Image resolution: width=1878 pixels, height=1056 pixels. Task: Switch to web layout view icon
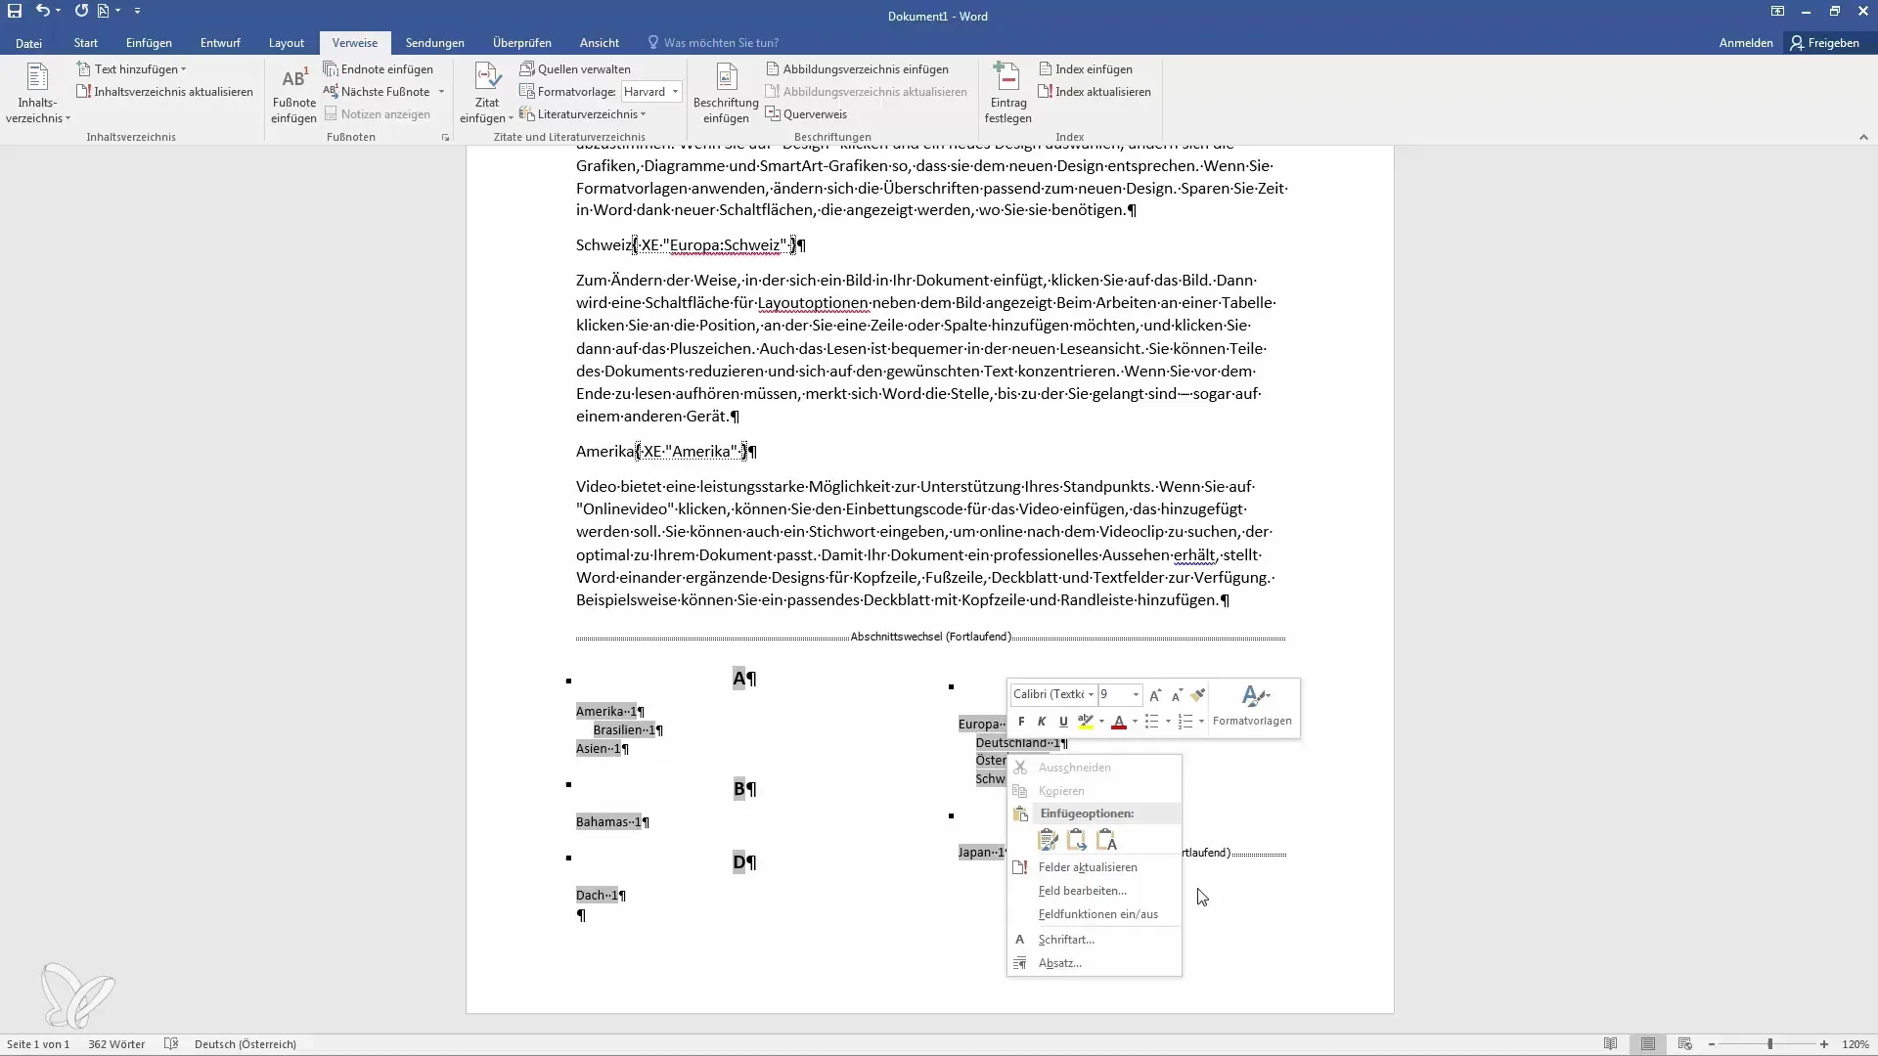[x=1684, y=1044]
